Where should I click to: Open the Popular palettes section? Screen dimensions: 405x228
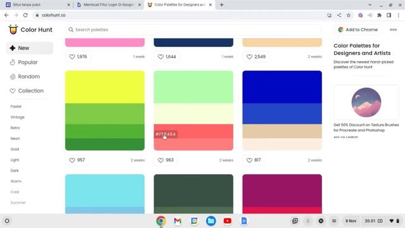(24, 62)
